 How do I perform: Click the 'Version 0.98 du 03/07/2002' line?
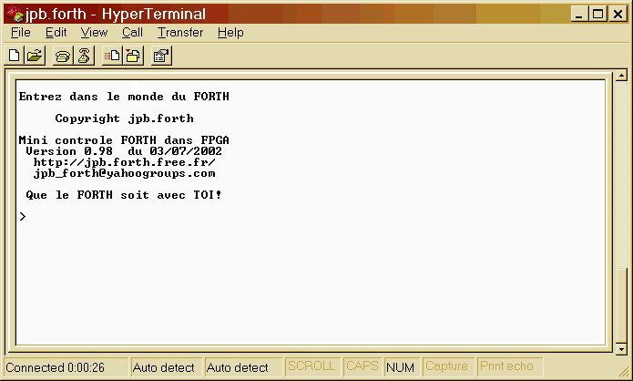click(124, 151)
